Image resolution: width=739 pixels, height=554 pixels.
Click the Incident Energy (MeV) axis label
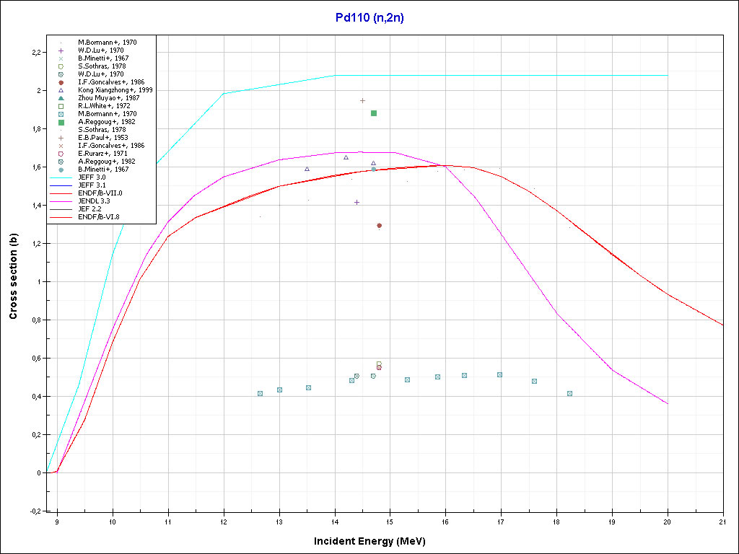point(375,541)
